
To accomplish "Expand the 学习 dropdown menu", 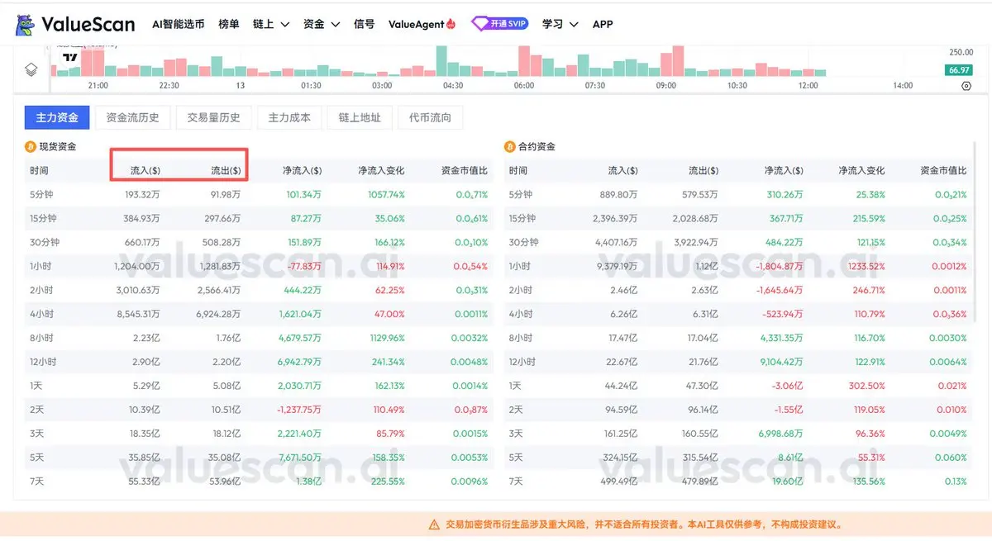I will tap(560, 24).
